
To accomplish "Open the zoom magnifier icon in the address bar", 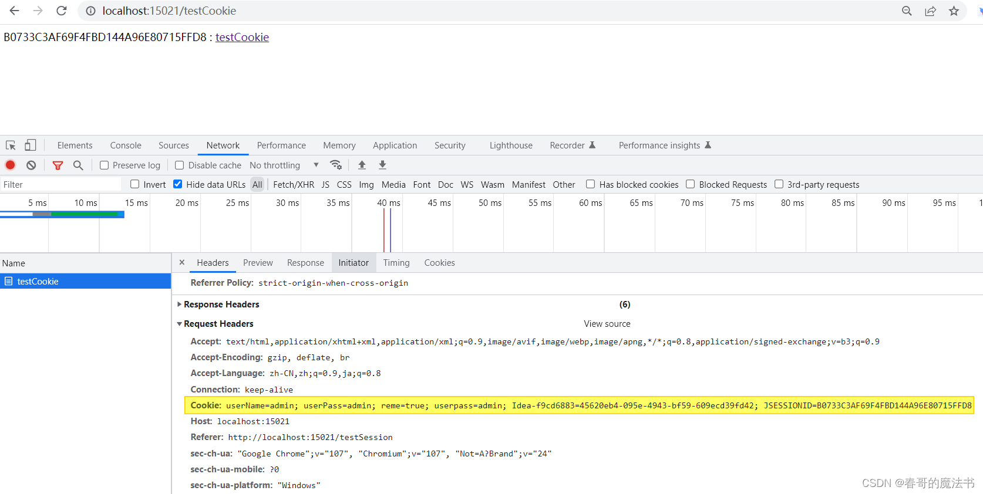I will point(907,11).
